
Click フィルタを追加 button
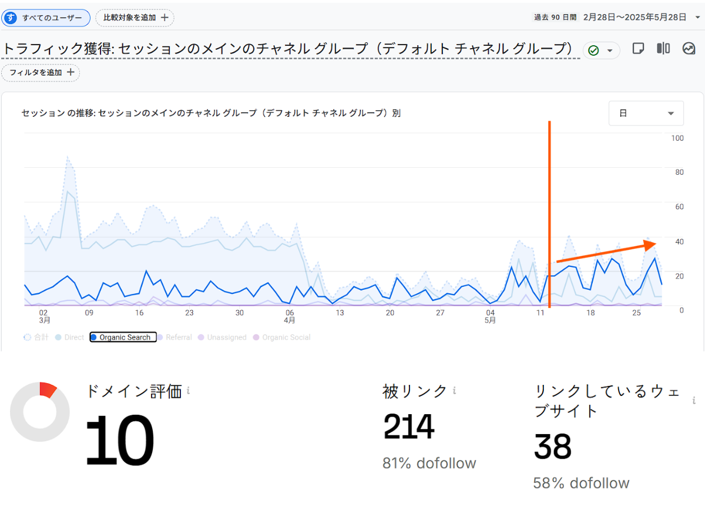(x=41, y=73)
